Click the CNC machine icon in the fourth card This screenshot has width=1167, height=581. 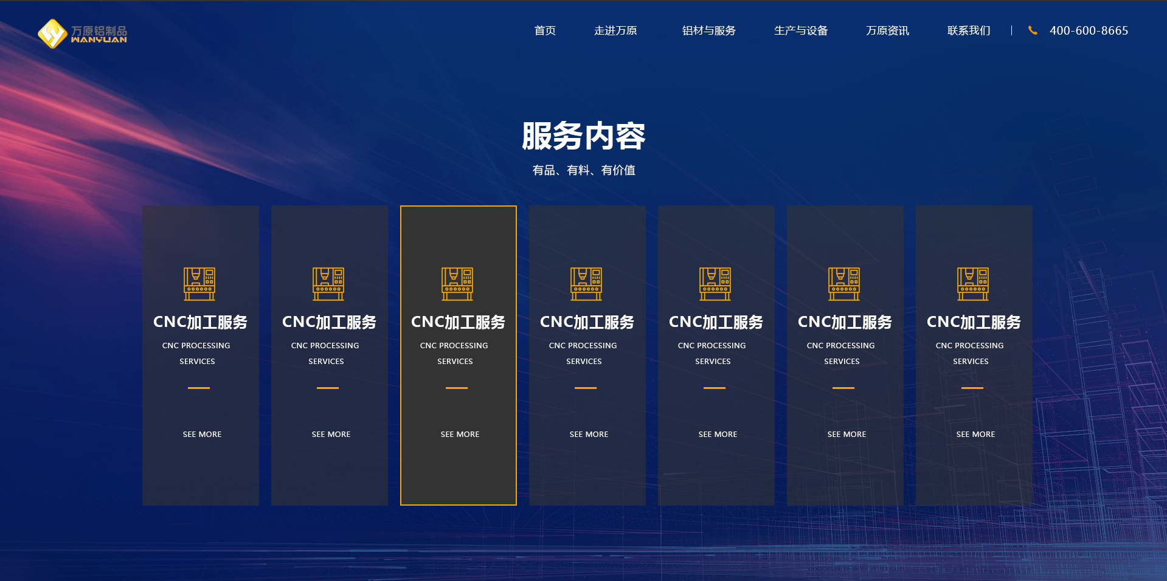pos(586,284)
